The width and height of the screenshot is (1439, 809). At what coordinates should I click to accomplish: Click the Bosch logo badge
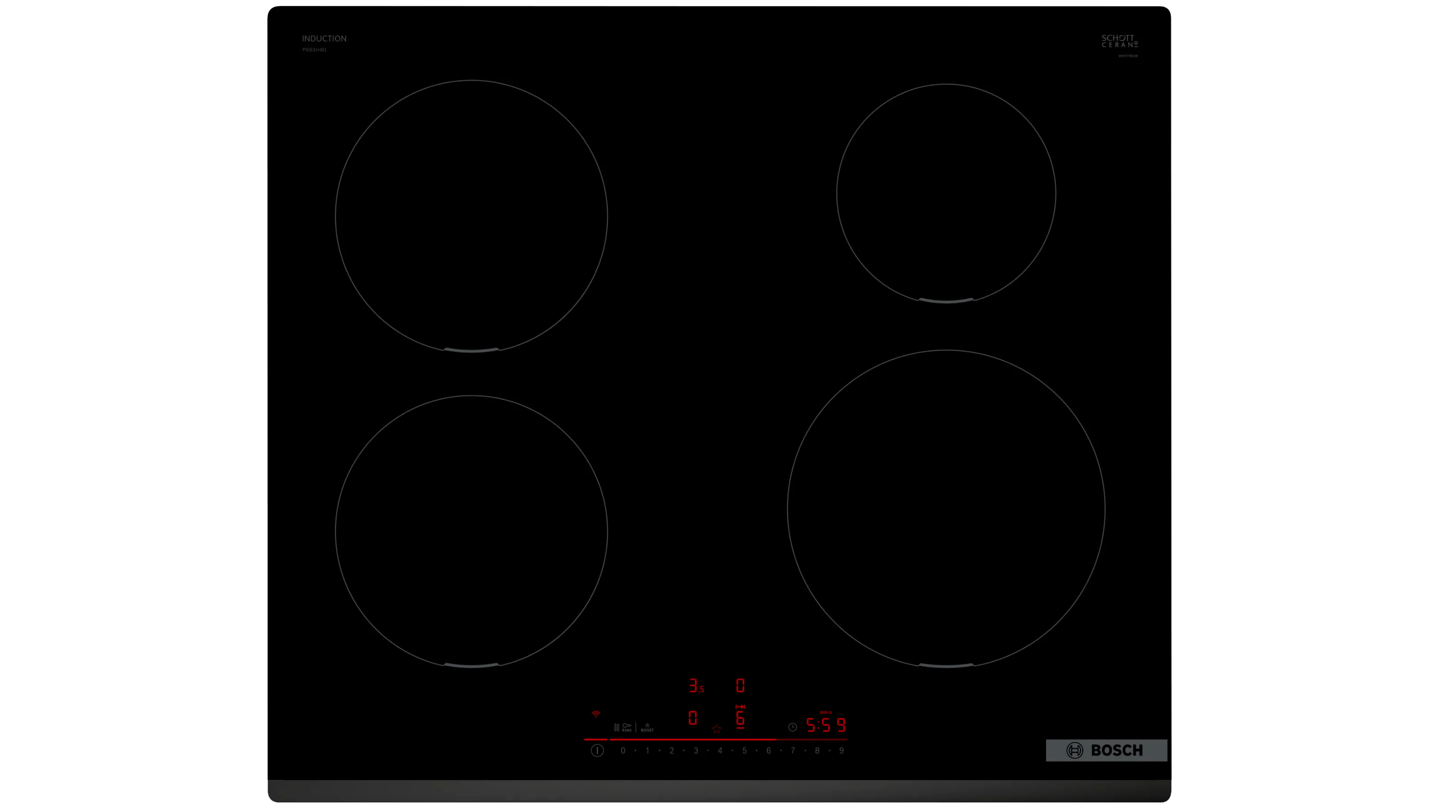pos(1106,750)
